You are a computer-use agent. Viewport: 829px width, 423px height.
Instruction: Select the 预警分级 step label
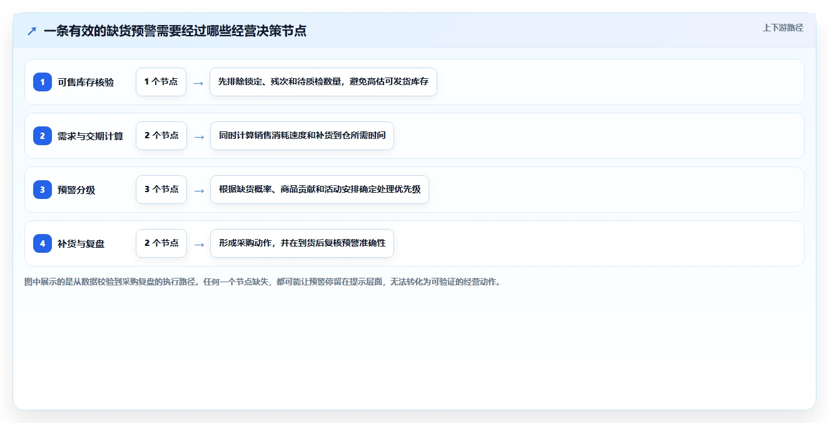[x=76, y=190]
